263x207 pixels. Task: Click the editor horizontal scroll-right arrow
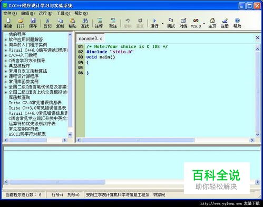point(252,140)
